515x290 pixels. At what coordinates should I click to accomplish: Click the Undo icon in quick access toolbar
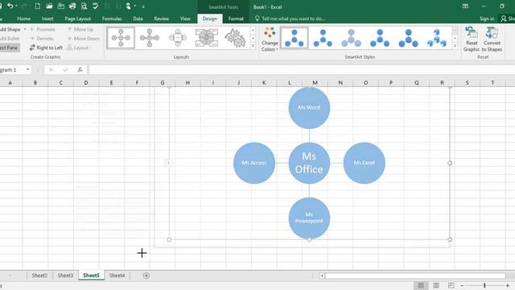tap(10, 6)
